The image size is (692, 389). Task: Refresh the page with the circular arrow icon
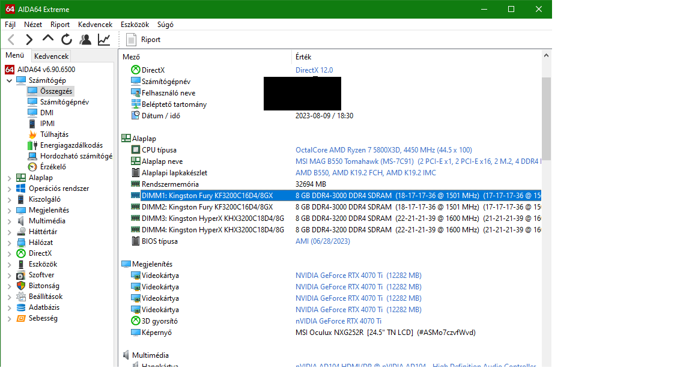tap(67, 40)
